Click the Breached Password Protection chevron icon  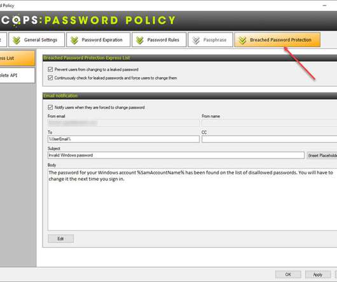pos(242,40)
